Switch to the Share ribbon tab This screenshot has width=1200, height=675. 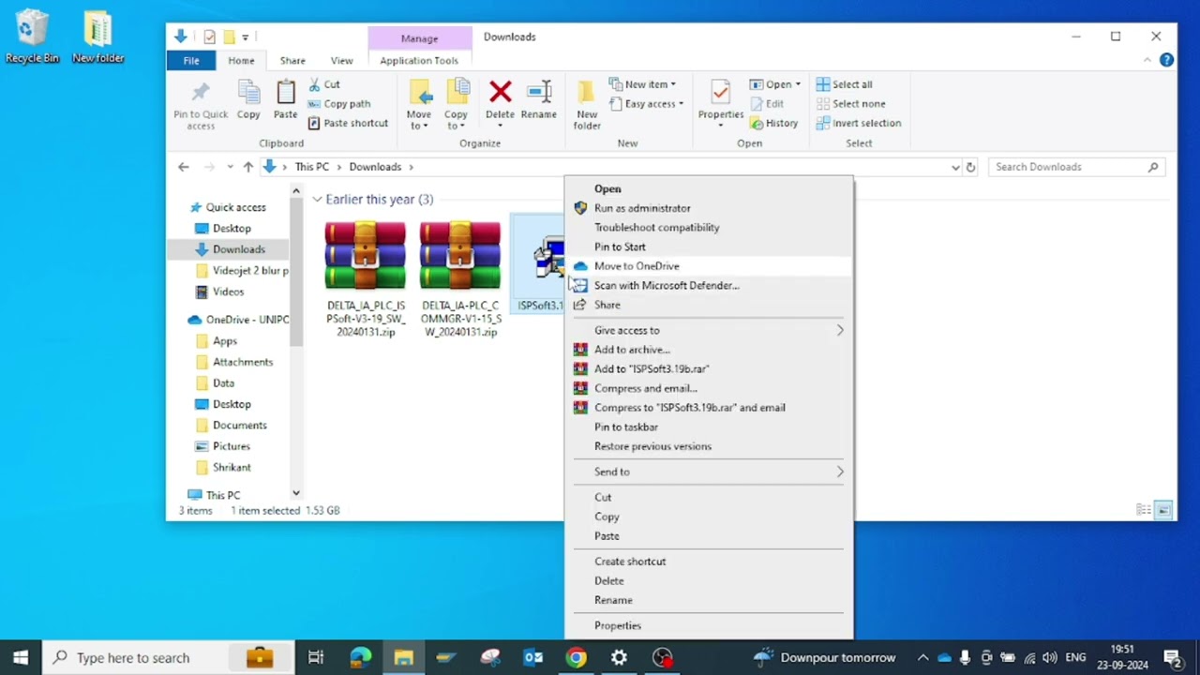tap(292, 60)
